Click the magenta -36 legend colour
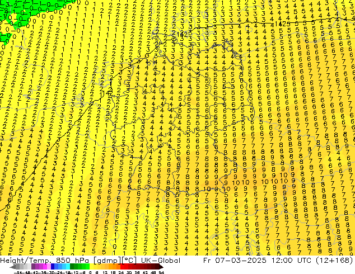This screenshot has width=355, height=274. 45,267
